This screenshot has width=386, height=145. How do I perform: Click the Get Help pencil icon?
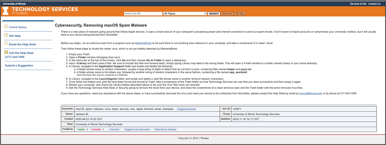click(x=6, y=35)
